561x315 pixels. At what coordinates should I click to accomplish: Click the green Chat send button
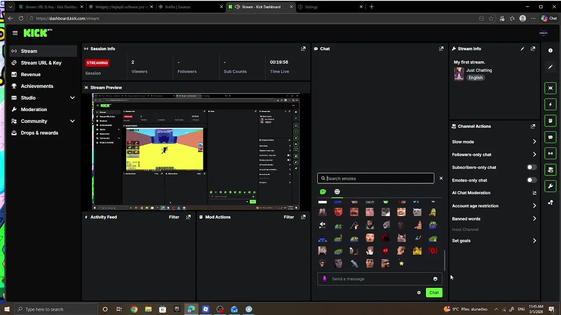(x=434, y=293)
